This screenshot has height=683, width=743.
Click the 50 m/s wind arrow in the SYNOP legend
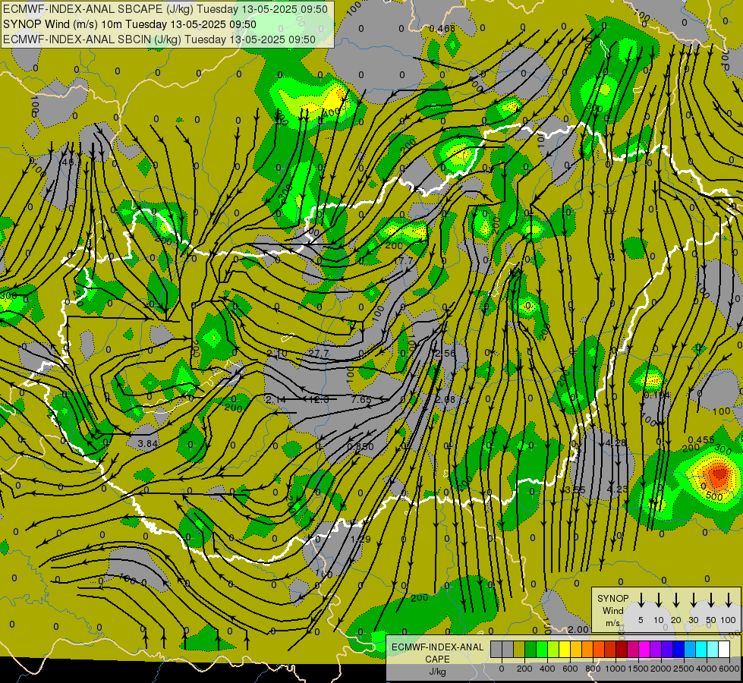click(x=711, y=600)
